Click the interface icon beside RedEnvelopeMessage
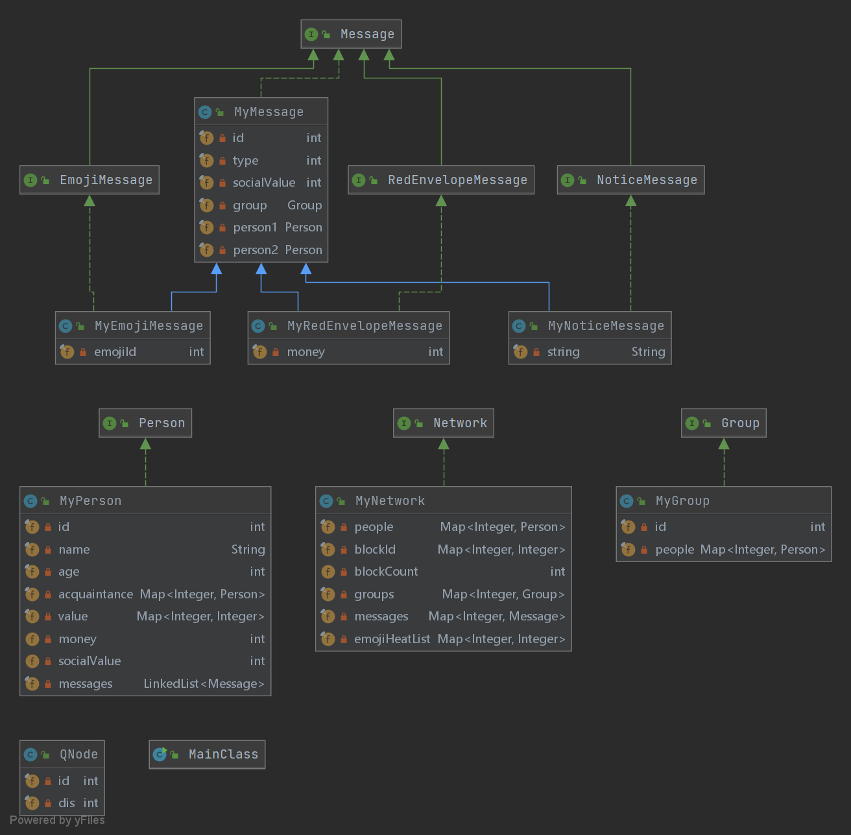 (x=359, y=180)
